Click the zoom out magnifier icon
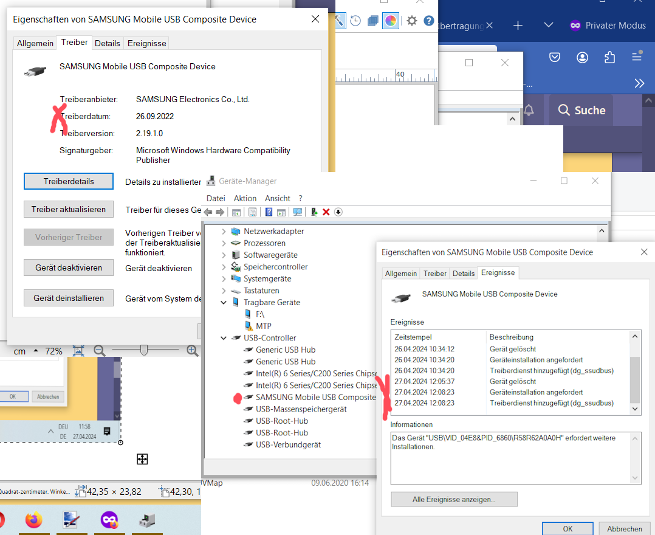 (100, 351)
